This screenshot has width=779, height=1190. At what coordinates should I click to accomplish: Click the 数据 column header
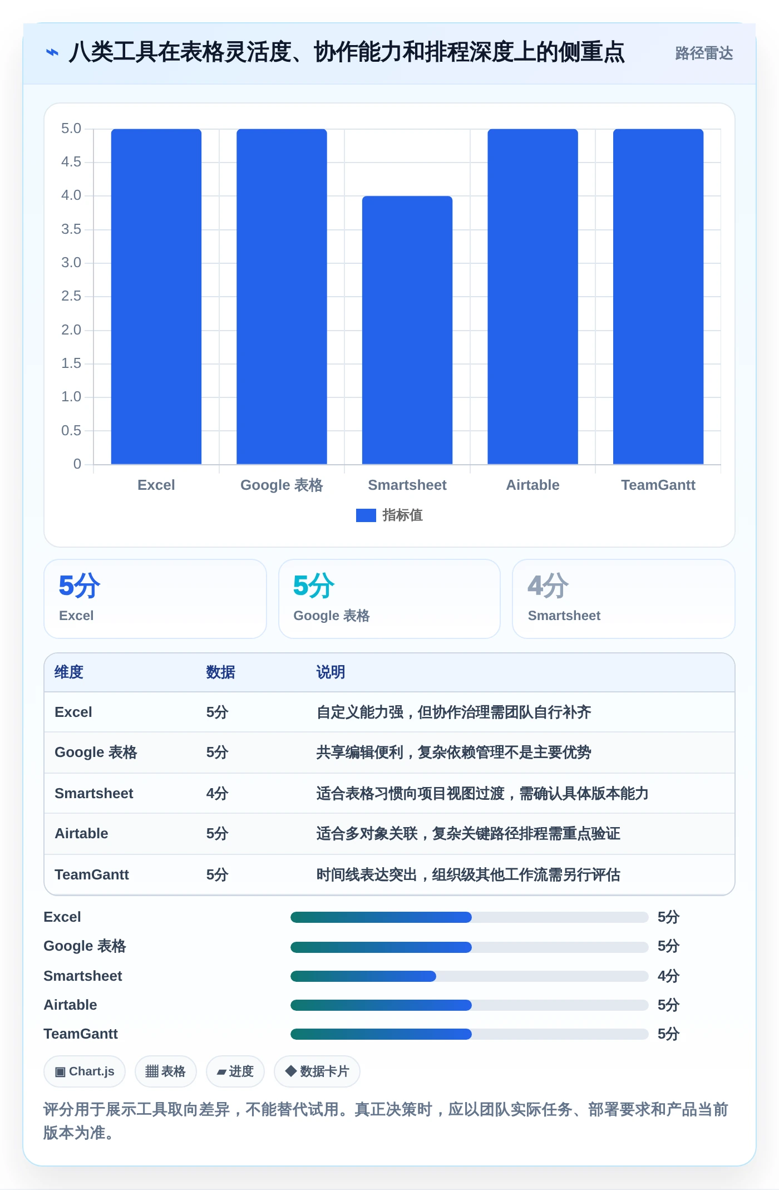(x=220, y=672)
